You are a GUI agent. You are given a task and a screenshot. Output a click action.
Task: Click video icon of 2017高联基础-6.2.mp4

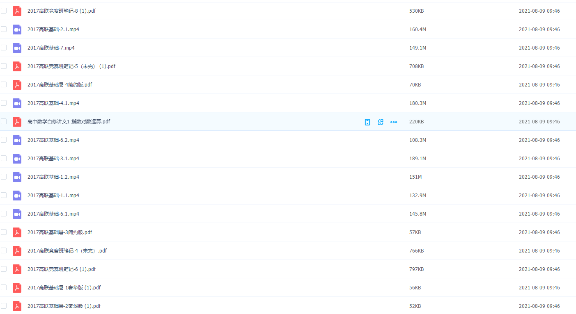[17, 140]
